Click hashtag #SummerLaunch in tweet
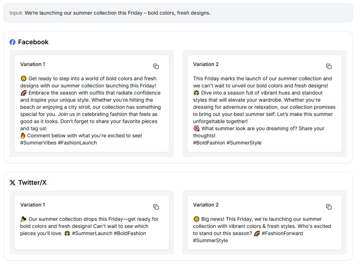The image size is (360, 265). 92,233
